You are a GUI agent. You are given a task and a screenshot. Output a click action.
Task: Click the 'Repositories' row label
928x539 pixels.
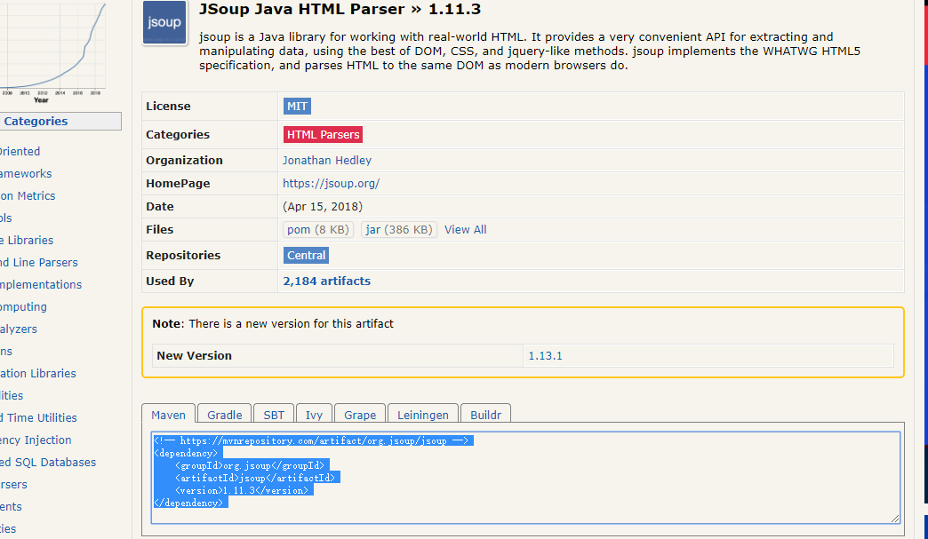click(183, 256)
